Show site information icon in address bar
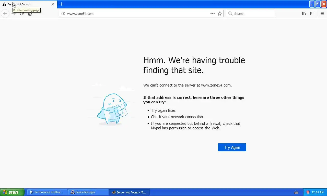 pyautogui.click(x=63, y=14)
